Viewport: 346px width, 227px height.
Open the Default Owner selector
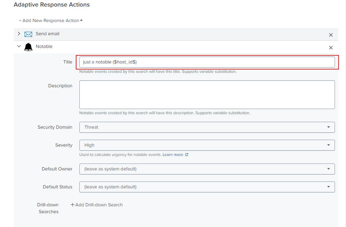[x=207, y=169]
